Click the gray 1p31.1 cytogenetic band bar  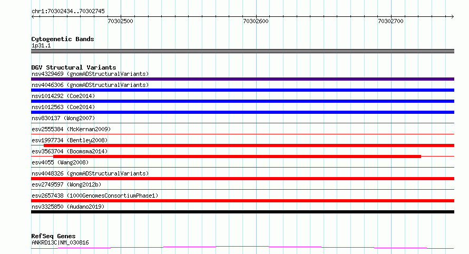[x=242, y=51]
